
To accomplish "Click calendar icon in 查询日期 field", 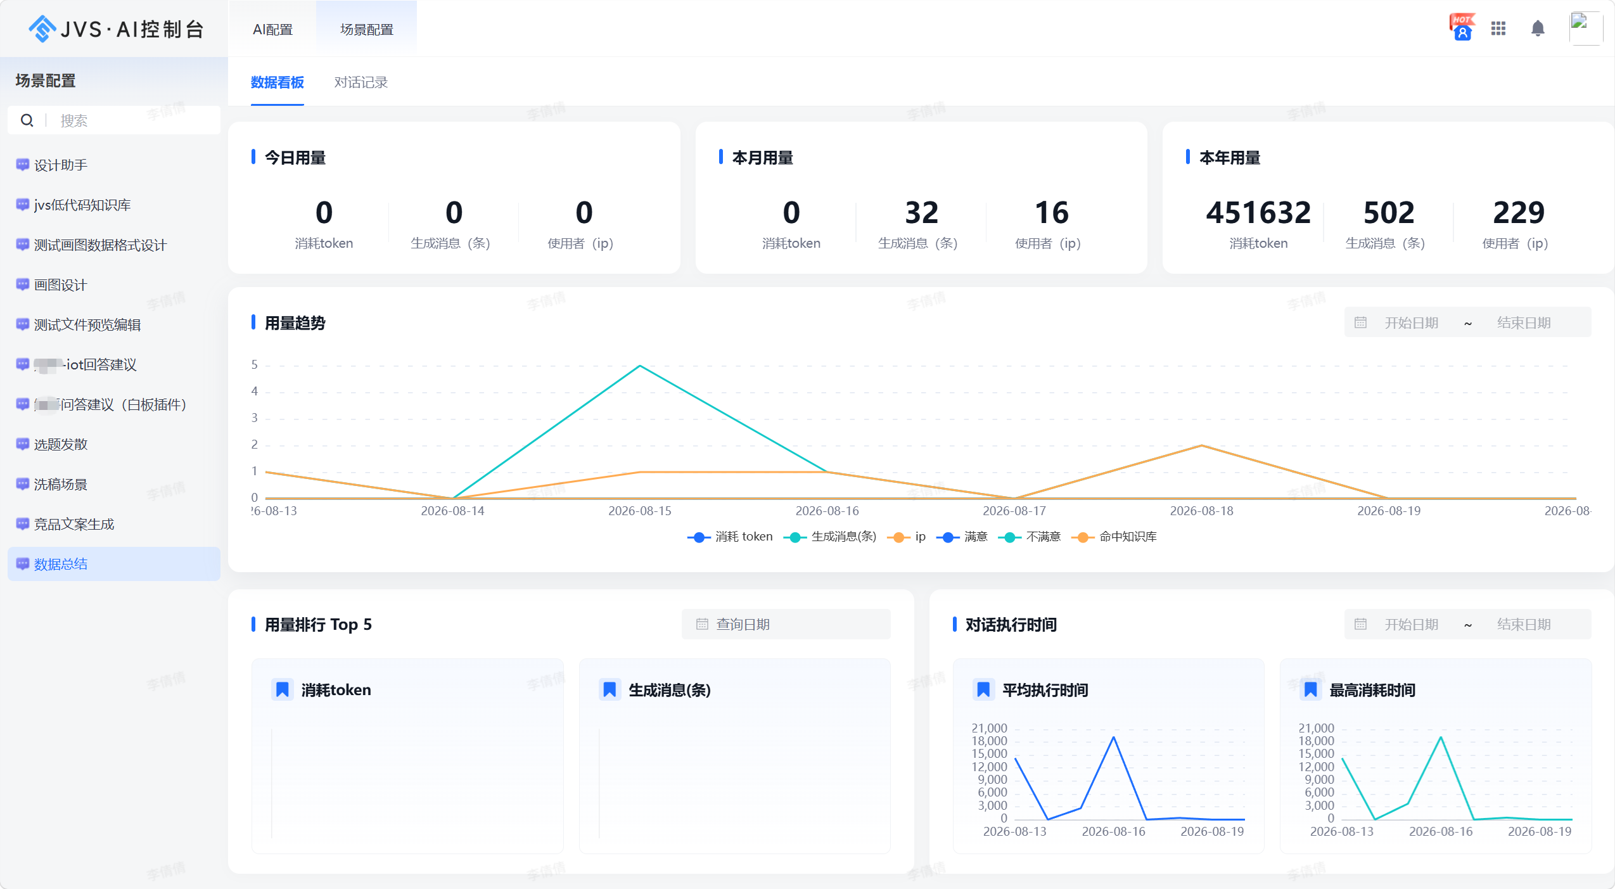I will [702, 624].
